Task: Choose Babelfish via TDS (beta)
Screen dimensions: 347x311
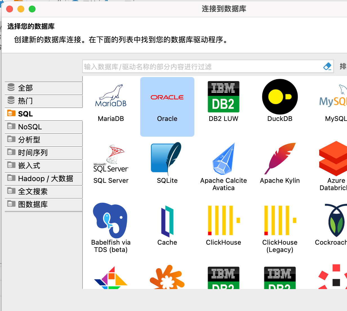Action: tap(111, 221)
